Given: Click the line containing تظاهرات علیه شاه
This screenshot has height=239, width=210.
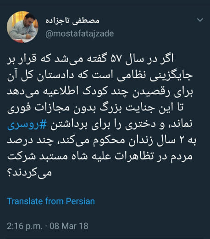Looking at the screenshot, I should click(x=100, y=157).
